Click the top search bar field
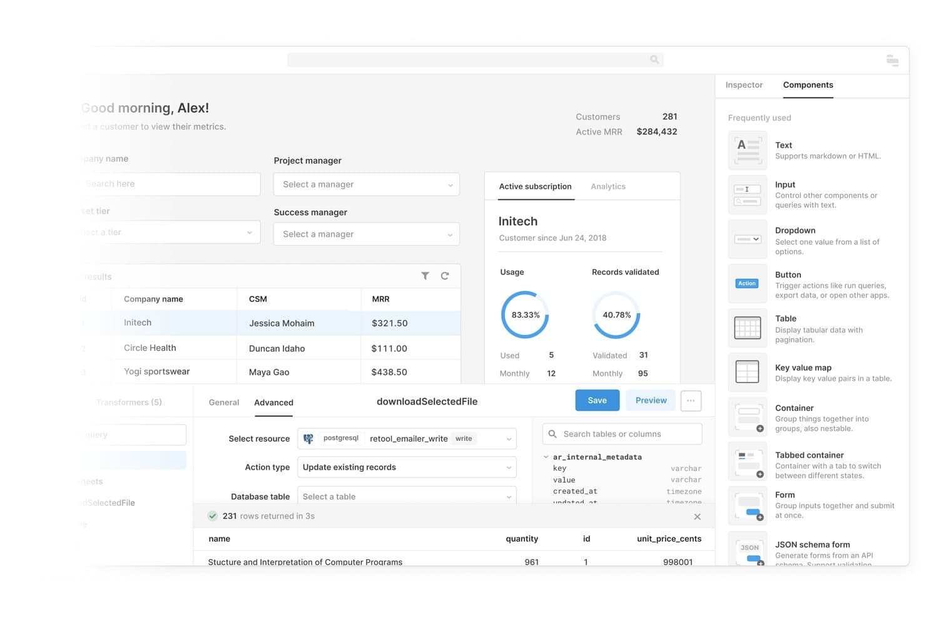926x618 pixels. [476, 59]
